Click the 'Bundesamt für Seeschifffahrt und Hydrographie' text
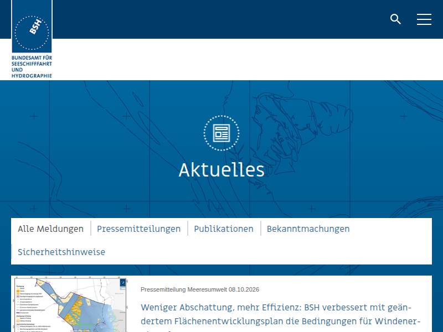The width and height of the screenshot is (443, 332). tap(32, 66)
